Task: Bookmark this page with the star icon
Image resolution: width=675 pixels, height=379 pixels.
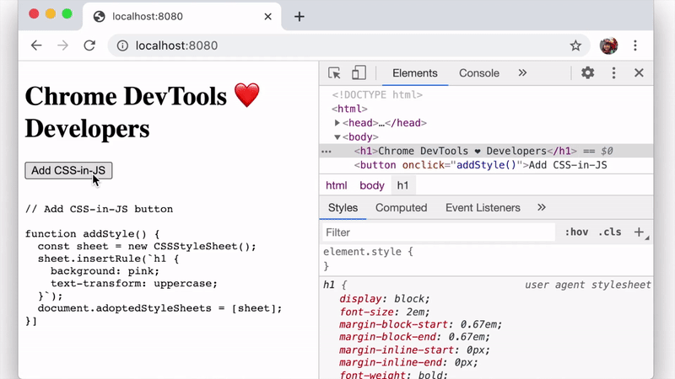Action: pos(575,45)
